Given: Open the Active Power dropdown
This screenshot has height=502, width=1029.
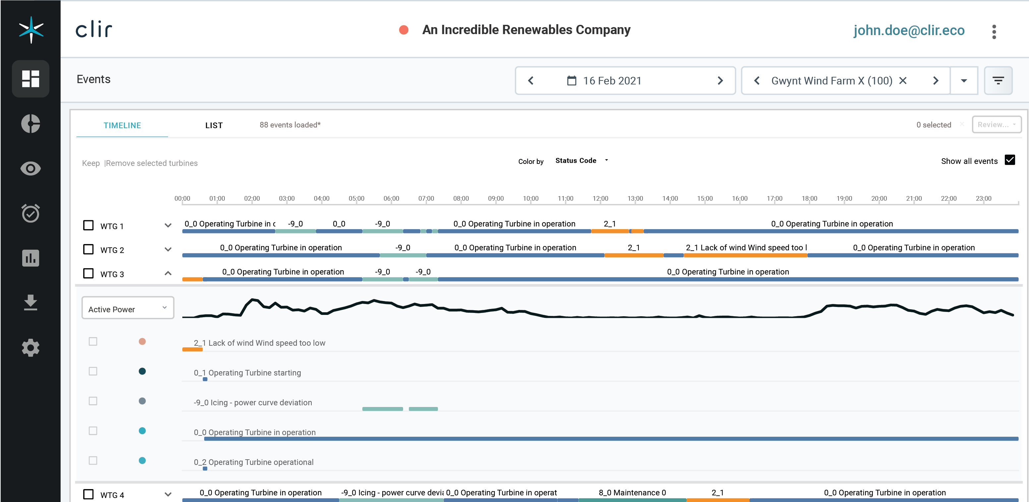Looking at the screenshot, I should pyautogui.click(x=128, y=308).
